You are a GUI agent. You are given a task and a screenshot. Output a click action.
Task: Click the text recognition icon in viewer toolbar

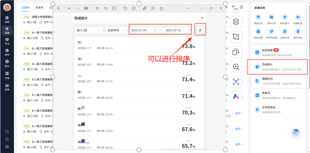[x=153, y=8]
